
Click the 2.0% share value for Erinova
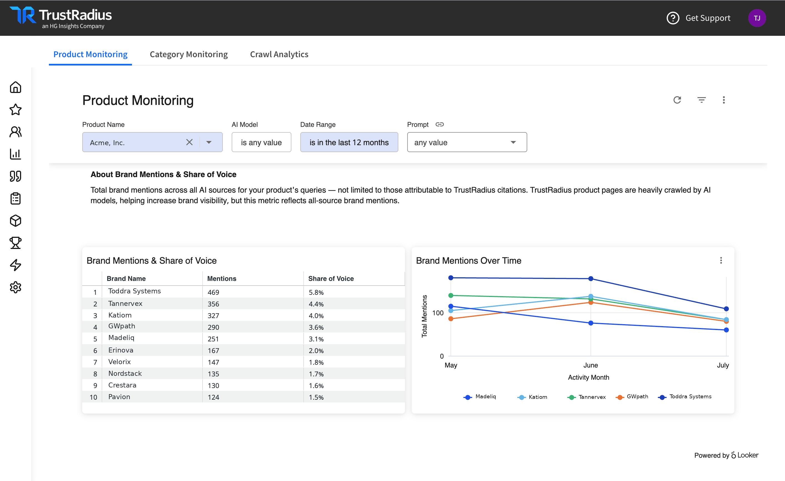[x=316, y=351]
